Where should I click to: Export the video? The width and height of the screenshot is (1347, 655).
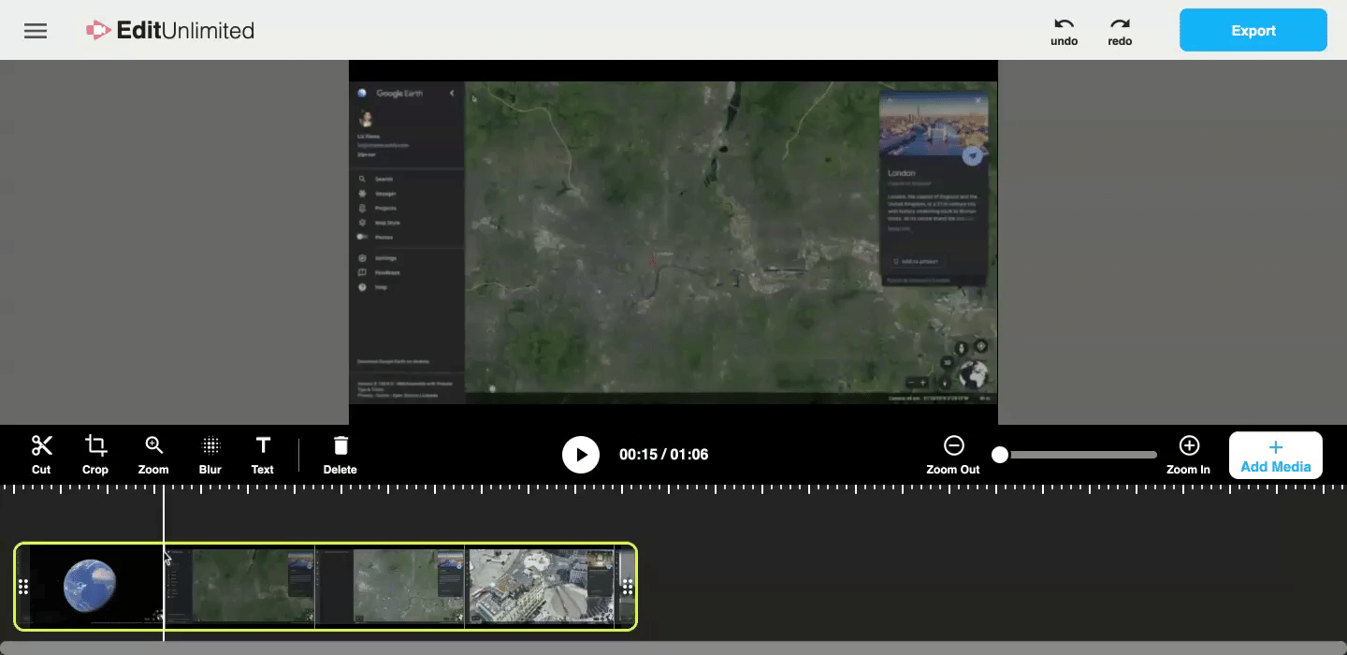click(x=1253, y=30)
